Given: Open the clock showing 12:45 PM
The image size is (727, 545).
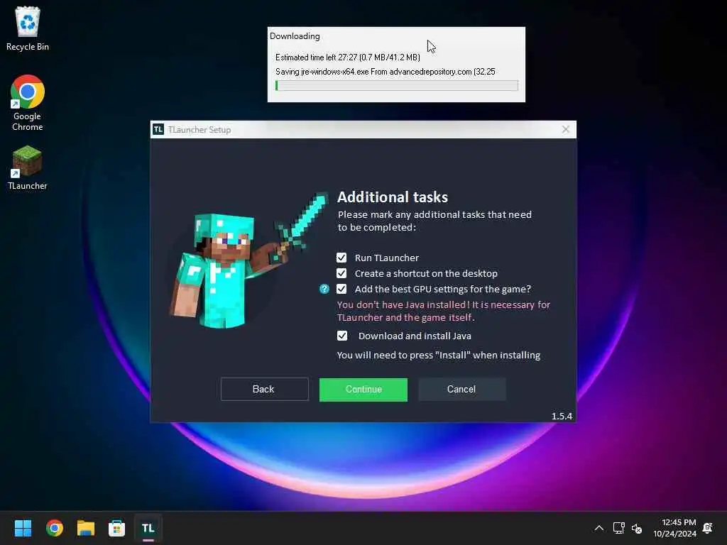Looking at the screenshot, I should 675,528.
